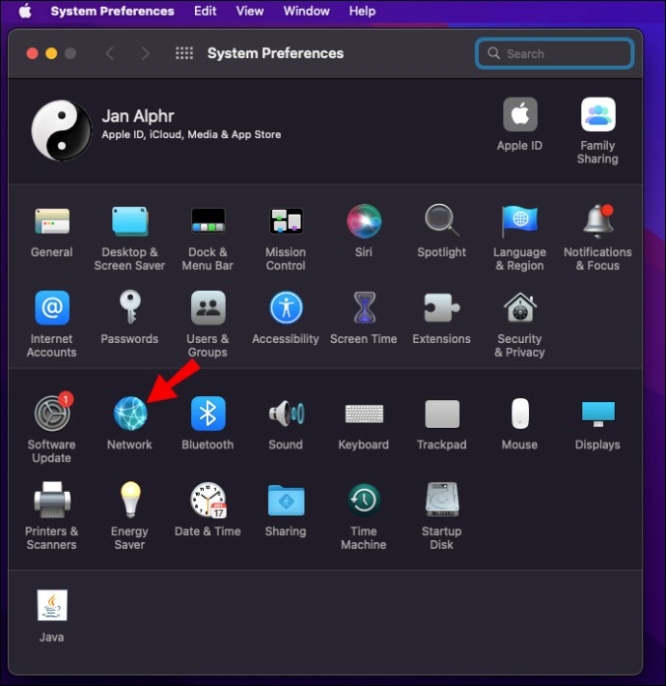This screenshot has height=686, width=666.
Task: Open the System Preferences menu
Action: [112, 11]
